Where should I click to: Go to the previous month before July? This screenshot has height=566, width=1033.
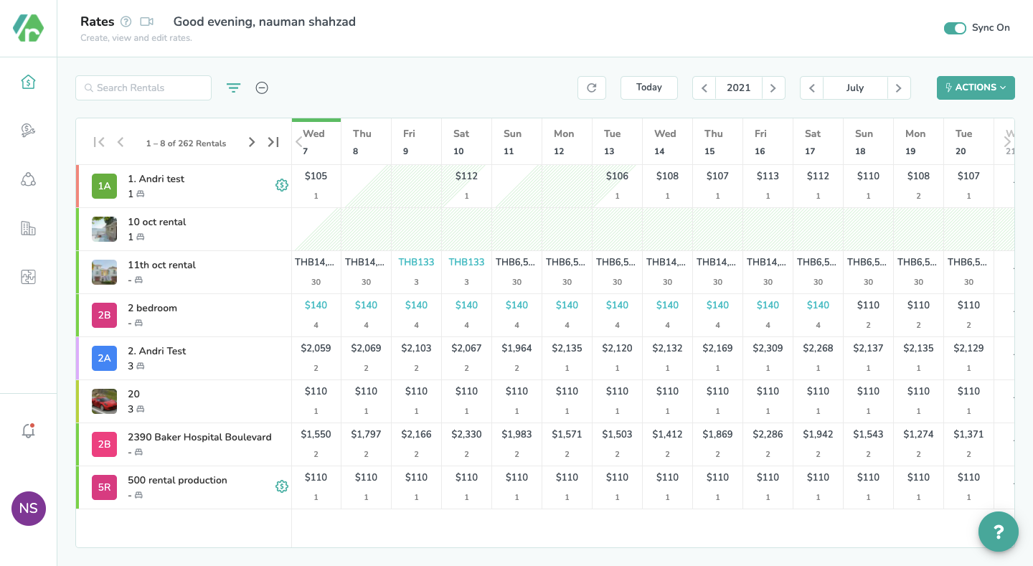(x=812, y=88)
